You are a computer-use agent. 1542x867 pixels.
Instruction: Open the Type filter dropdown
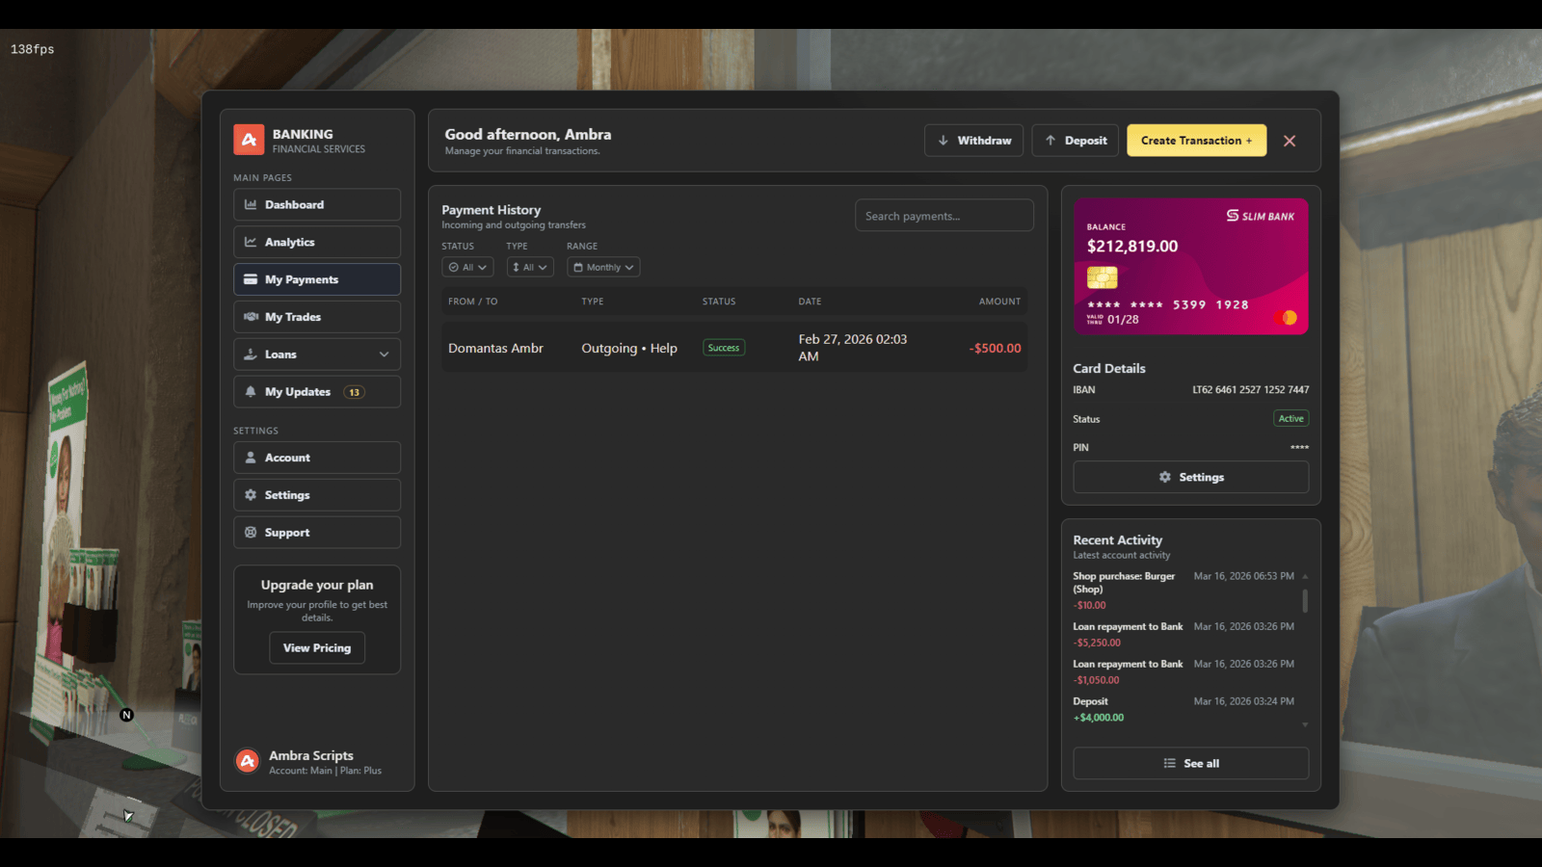(529, 268)
